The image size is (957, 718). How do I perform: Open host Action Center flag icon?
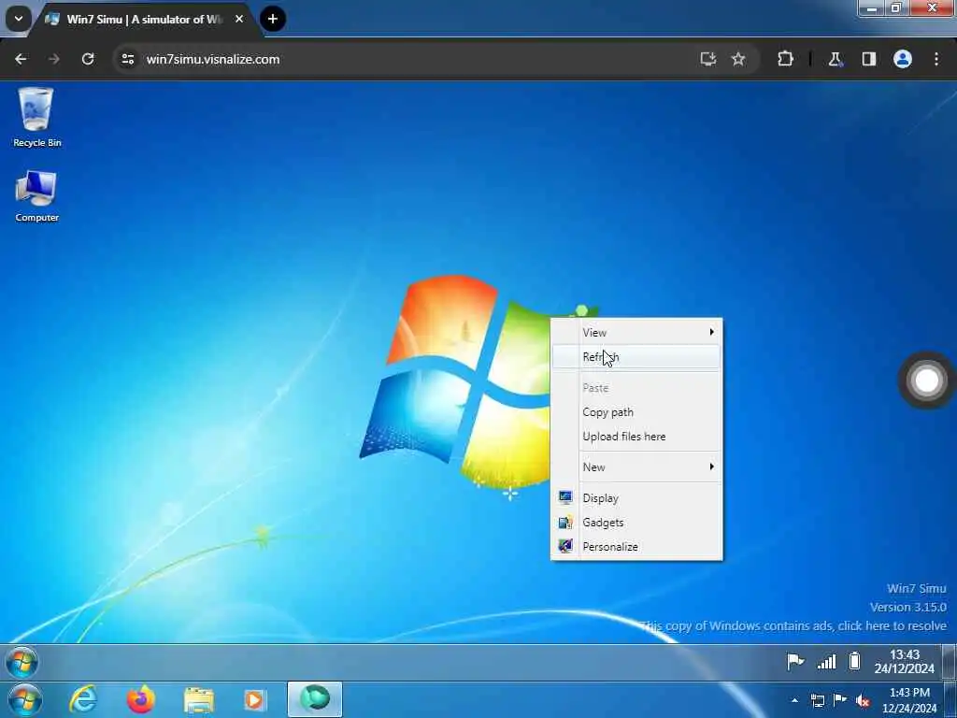(x=840, y=699)
